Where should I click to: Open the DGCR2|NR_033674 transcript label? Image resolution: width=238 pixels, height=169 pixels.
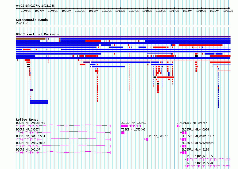[28, 129]
